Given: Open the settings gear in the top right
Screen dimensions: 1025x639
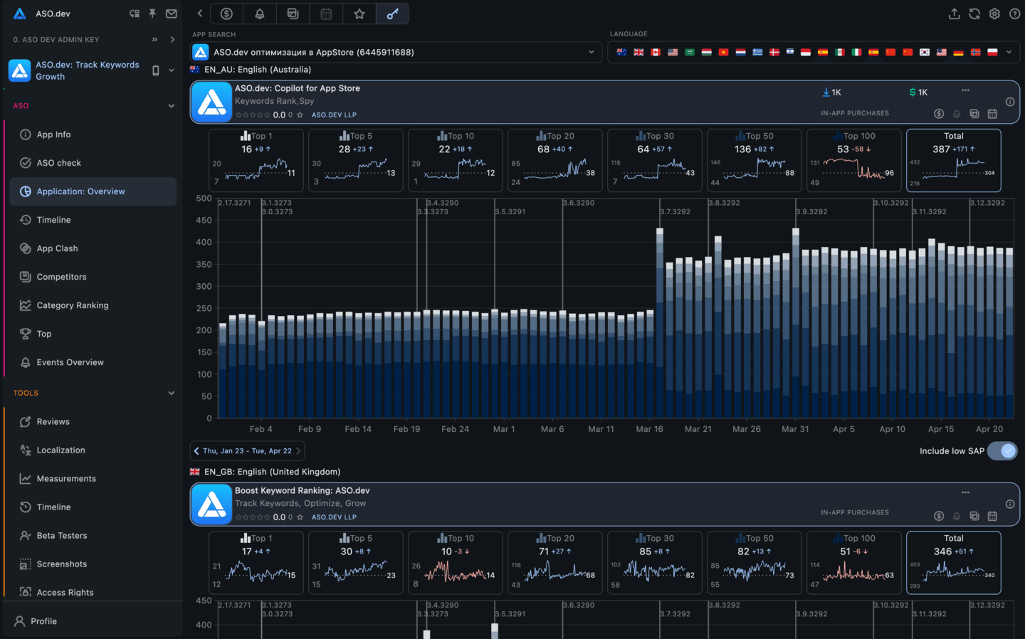Looking at the screenshot, I should [x=994, y=13].
